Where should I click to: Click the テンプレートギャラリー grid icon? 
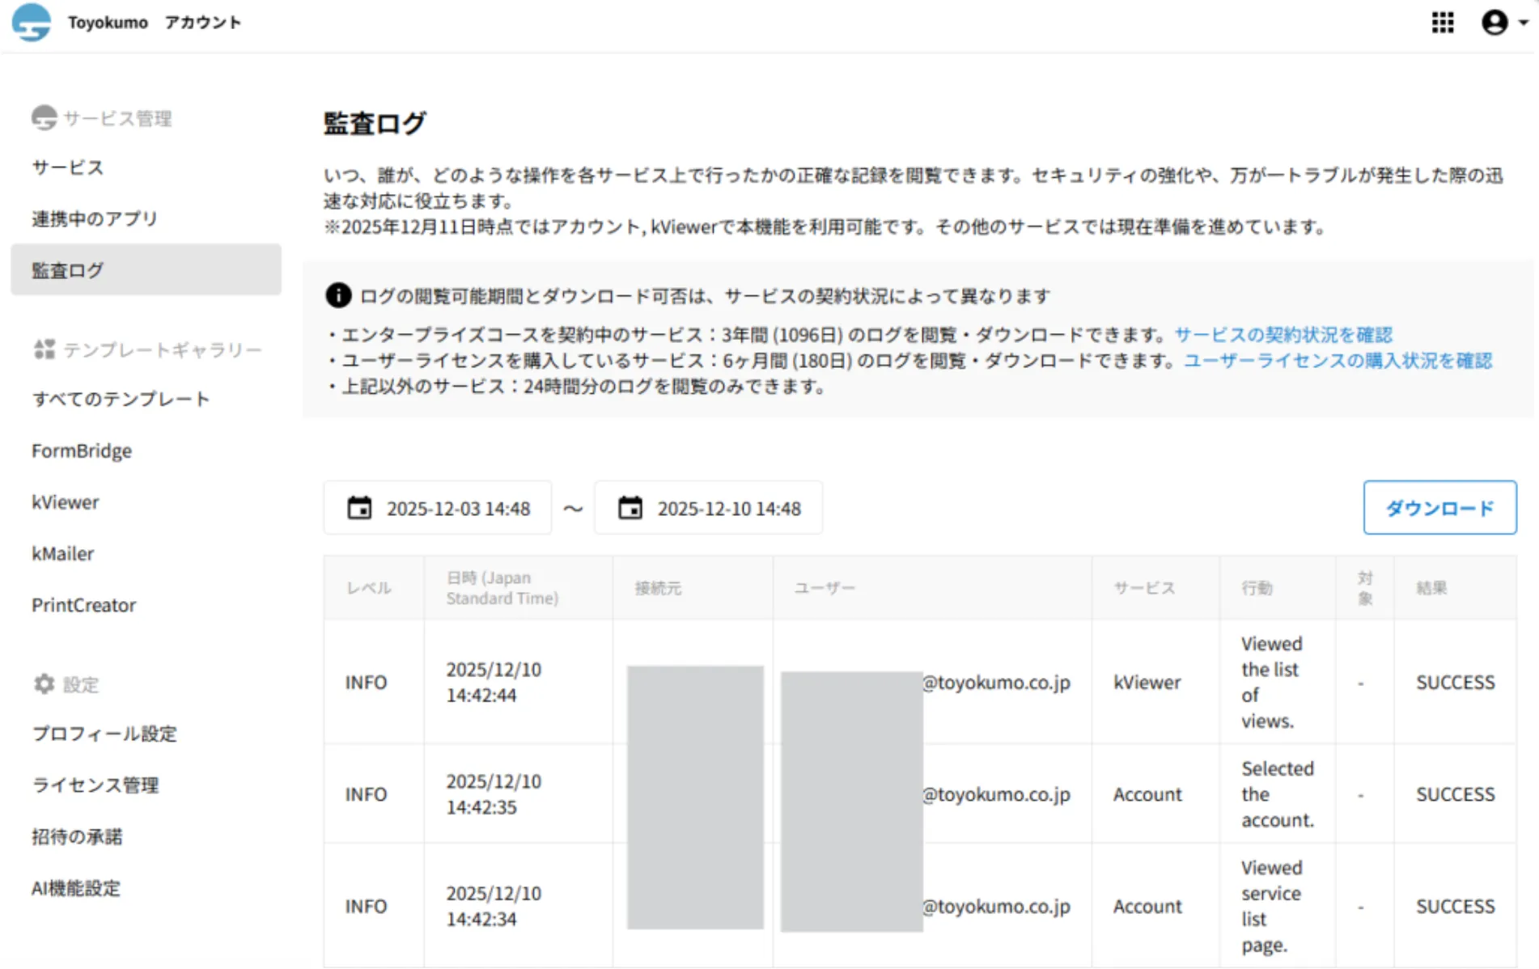(x=46, y=349)
